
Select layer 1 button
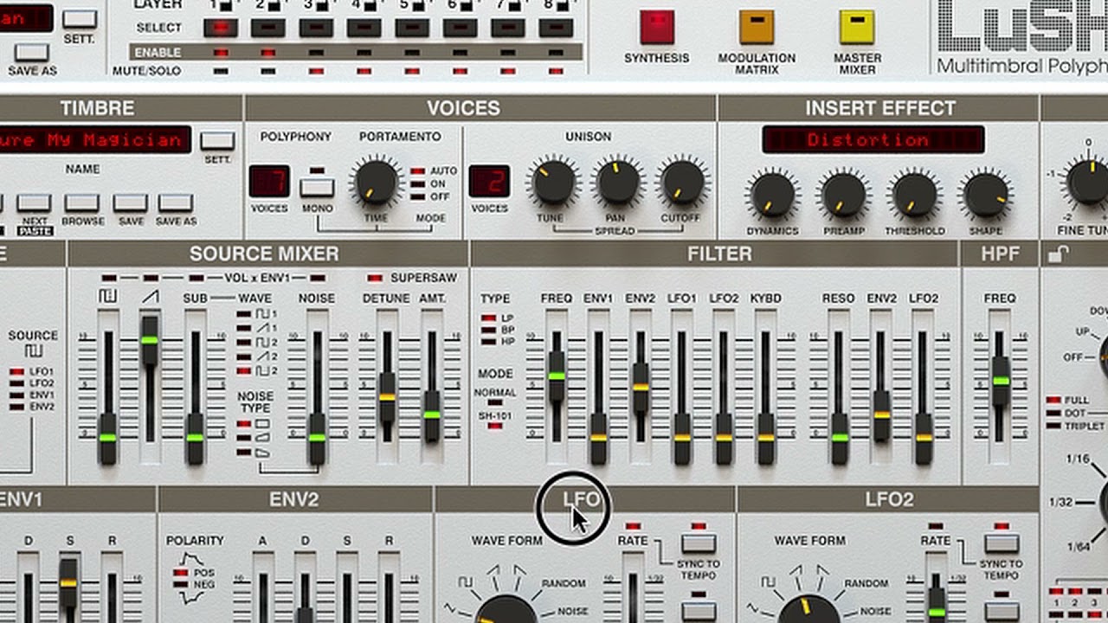[220, 28]
